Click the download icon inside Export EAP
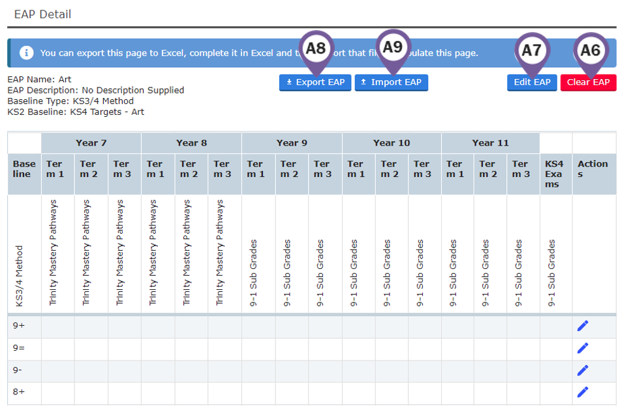 click(x=288, y=82)
